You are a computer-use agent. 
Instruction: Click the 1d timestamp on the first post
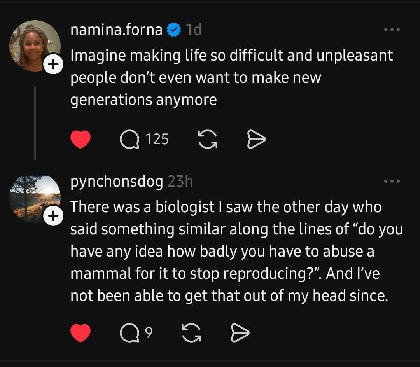point(193,30)
